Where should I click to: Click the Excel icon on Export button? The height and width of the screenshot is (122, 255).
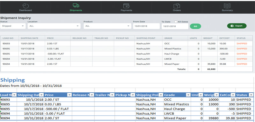[232, 26]
